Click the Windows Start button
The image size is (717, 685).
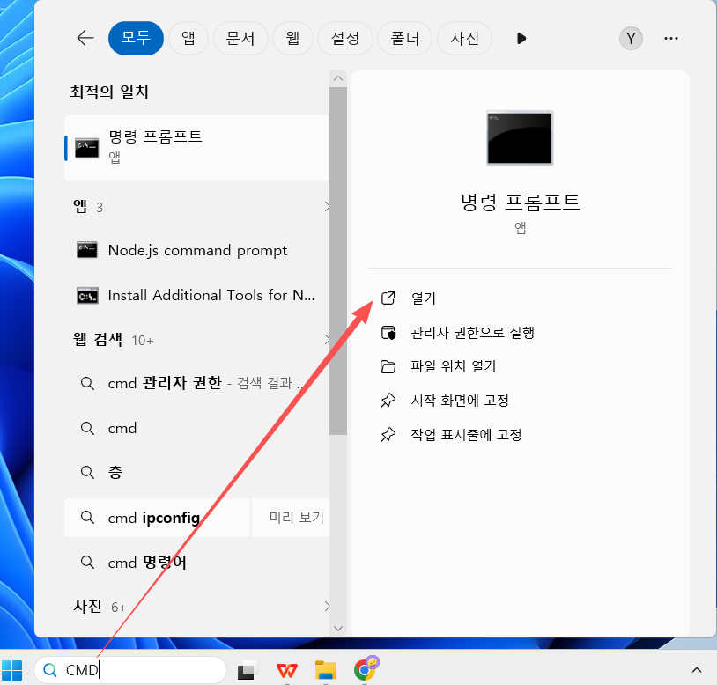[x=11, y=670]
